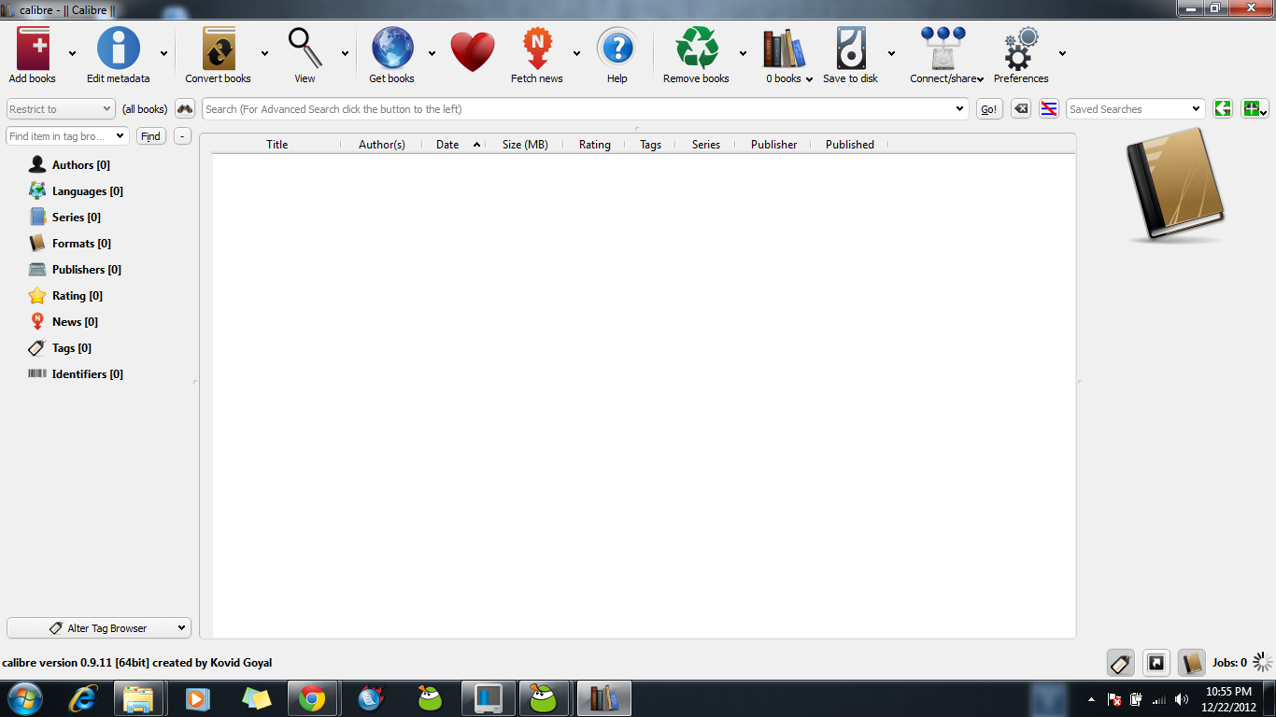This screenshot has width=1276, height=717.
Task: Sort by the Rating column header
Action: tap(595, 145)
